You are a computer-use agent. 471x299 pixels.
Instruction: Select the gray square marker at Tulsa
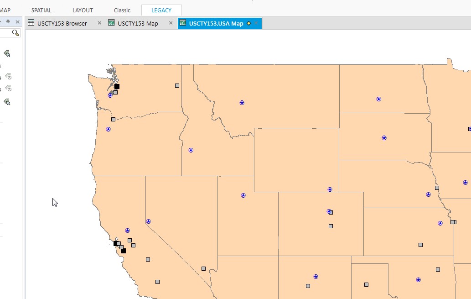(x=438, y=269)
